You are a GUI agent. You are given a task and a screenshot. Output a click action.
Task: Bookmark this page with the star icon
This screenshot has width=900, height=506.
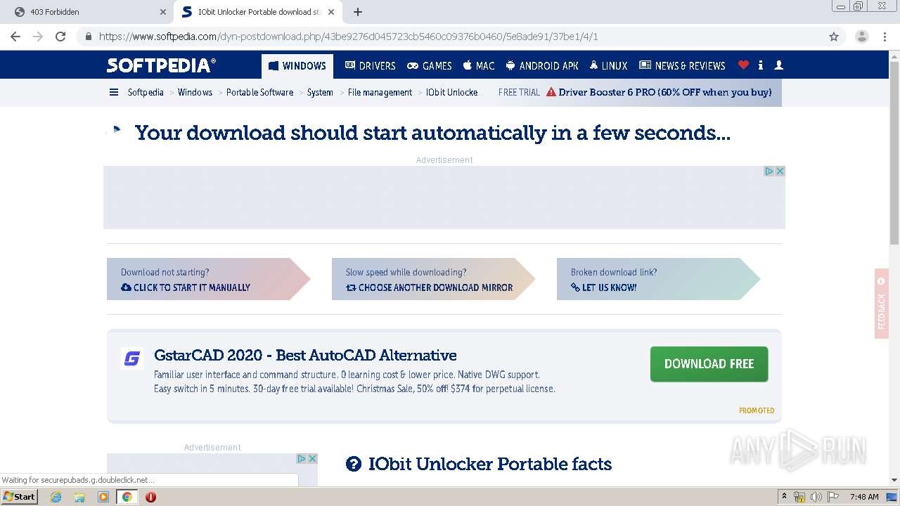(834, 37)
